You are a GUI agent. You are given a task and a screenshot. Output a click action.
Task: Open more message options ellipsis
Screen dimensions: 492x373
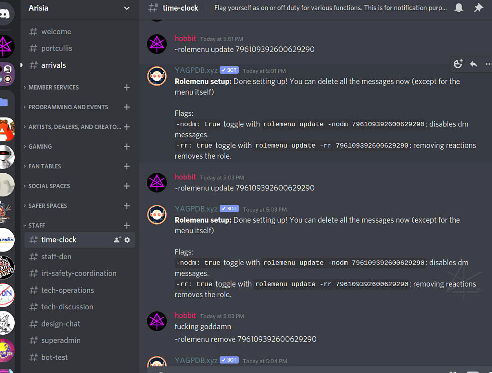click(488, 64)
